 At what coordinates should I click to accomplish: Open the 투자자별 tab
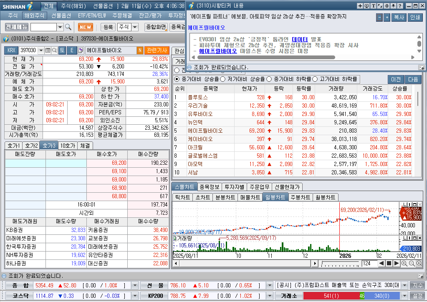pos(235,187)
